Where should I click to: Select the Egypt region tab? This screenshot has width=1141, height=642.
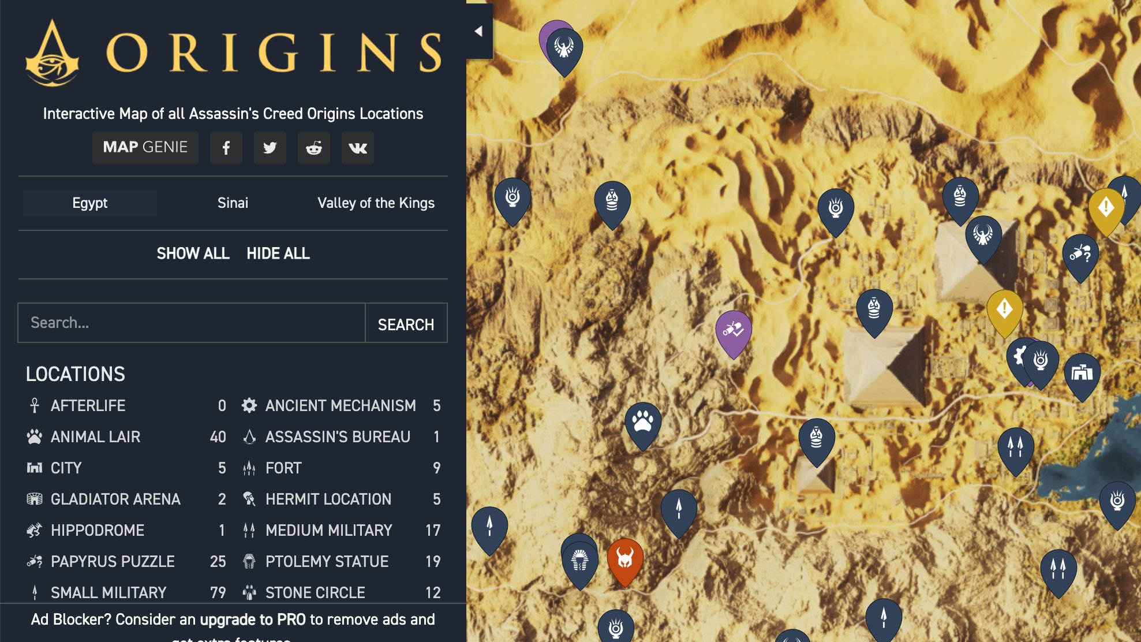(x=90, y=203)
